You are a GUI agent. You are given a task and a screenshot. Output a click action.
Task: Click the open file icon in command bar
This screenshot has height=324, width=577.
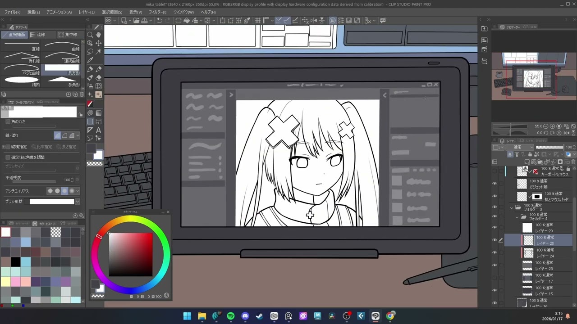pos(136,21)
